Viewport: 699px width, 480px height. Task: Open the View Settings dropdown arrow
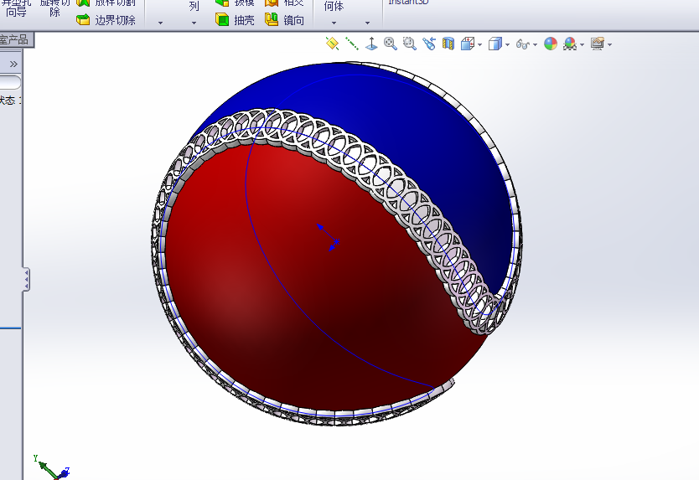pos(609,44)
